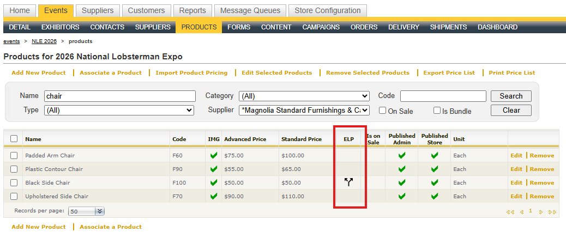
Task: Go to next page arrow in pagination
Action: click(541, 211)
